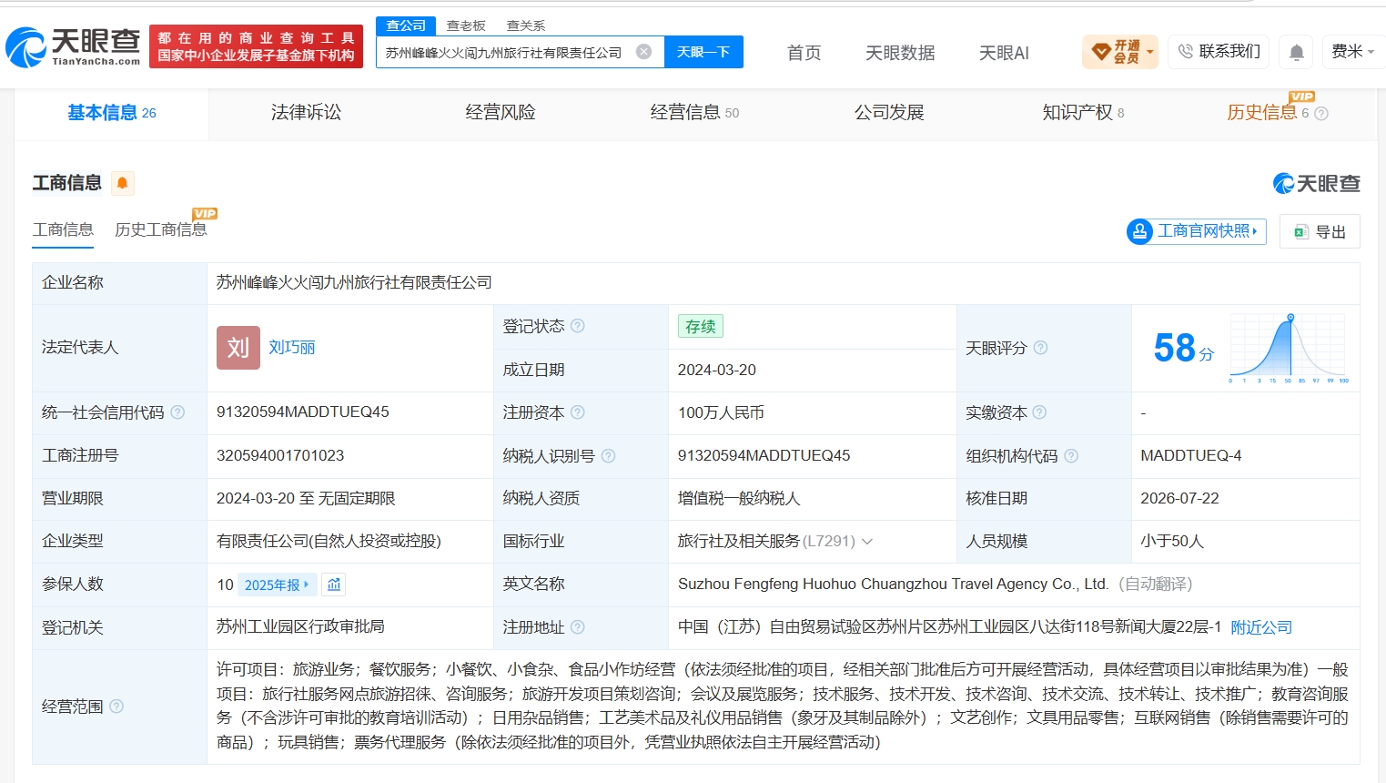
Task: Open the 经营风险 tab
Action: tap(501, 113)
